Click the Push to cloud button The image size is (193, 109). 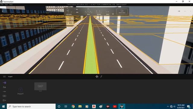coord(122,12)
